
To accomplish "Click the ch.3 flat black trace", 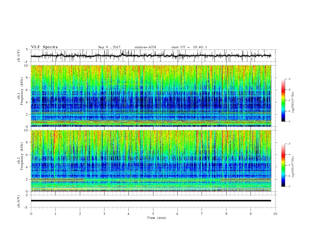I will click(151, 201).
